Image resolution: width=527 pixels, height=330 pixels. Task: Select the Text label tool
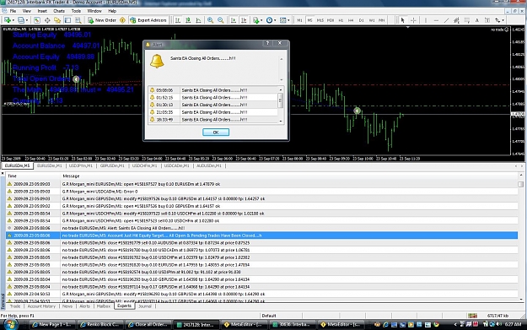coord(477,20)
